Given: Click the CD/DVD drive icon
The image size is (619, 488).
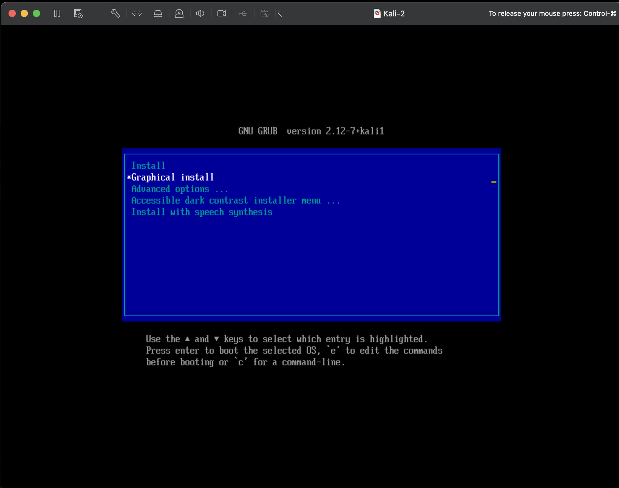Looking at the screenshot, I should pyautogui.click(x=179, y=13).
